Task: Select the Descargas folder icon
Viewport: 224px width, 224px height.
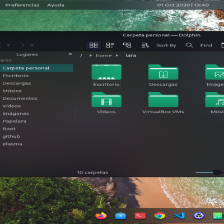Action: (x=164, y=72)
